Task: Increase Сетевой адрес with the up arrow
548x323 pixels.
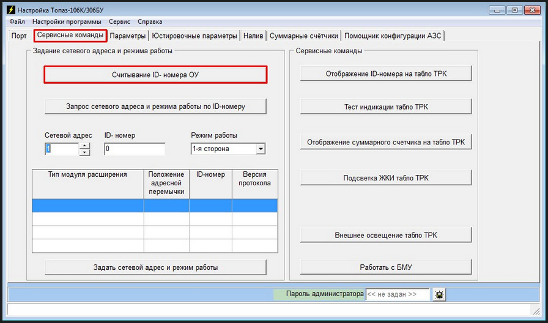Action: 84,146
